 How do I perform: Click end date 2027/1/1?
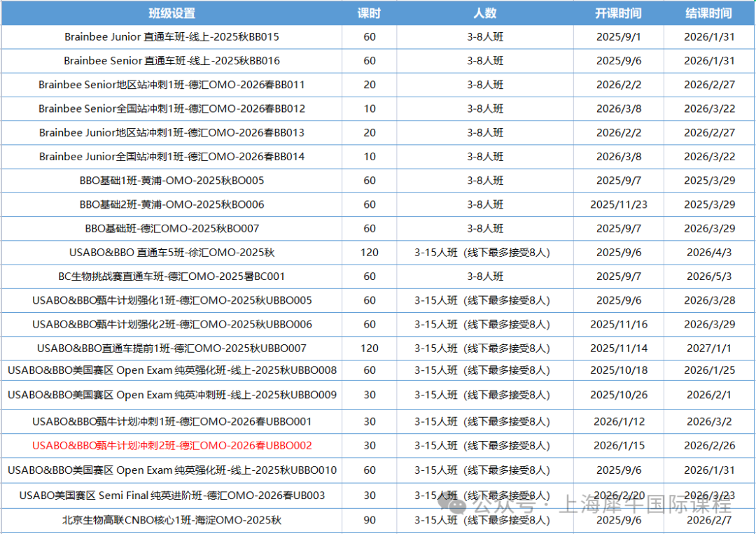click(x=709, y=349)
